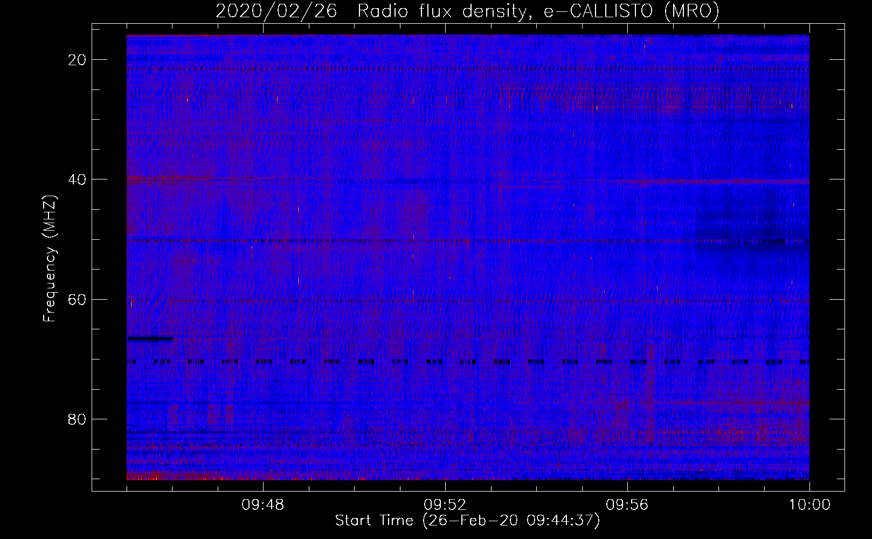Click the 'Frequency (MHZ)' axis label
The height and width of the screenshot is (539, 872).
[x=50, y=259]
